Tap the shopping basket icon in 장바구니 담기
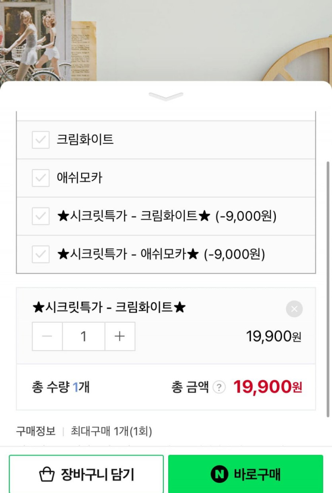 [x=47, y=474]
